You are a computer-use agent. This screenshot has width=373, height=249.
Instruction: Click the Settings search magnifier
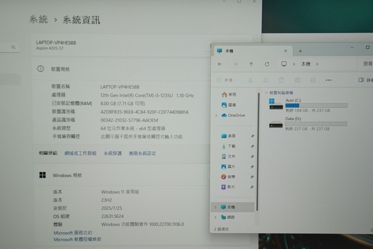pyautogui.click(x=13, y=47)
